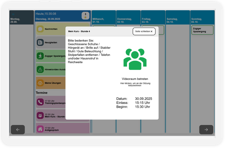Click the green group icon to enter video room
The image size is (225, 148).
135,59
